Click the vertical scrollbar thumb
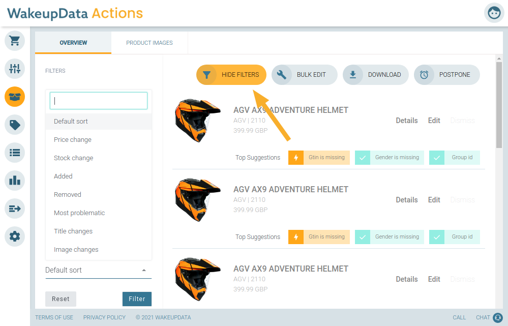The width and height of the screenshot is (508, 326). 499,105
